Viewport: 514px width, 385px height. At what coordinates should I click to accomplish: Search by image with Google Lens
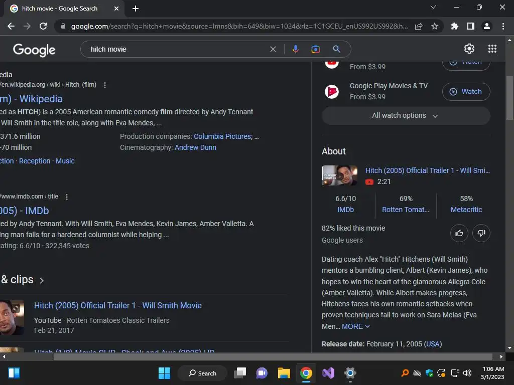pyautogui.click(x=315, y=49)
